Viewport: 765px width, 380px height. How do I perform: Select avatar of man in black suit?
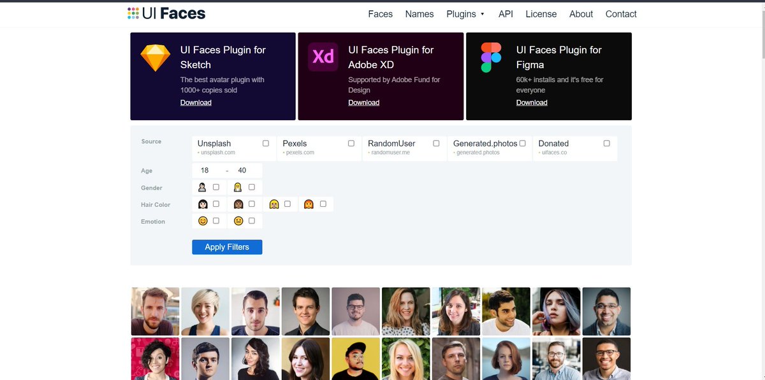305,311
